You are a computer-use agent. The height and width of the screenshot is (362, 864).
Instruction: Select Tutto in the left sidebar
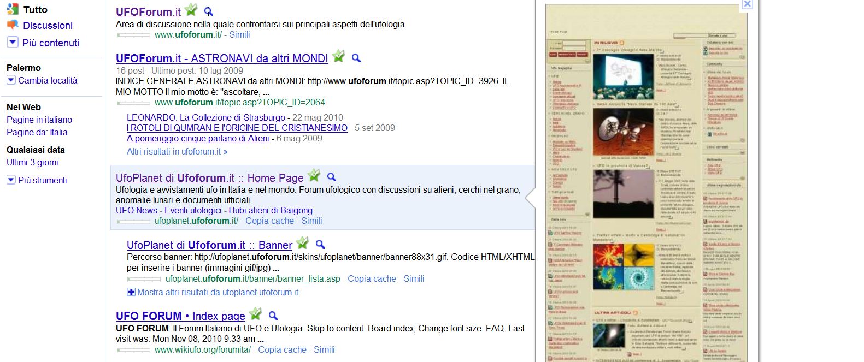[36, 9]
